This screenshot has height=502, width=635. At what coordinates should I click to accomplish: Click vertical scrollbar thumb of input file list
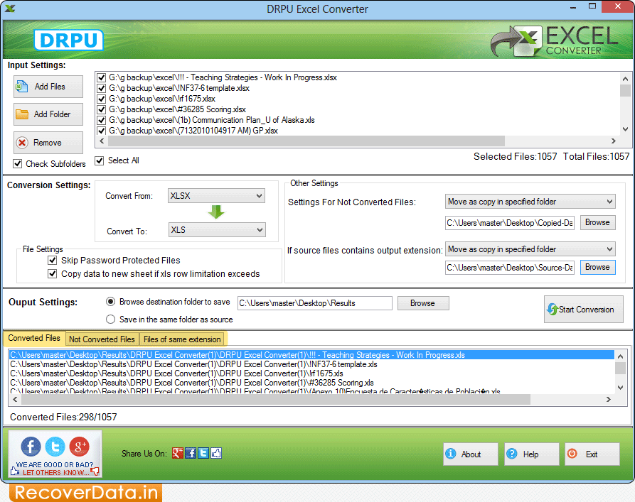tap(625, 91)
